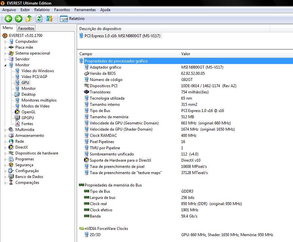Screen dimensions: 293x242
Task: Select Monitores múltiplos tree item
Action: (39, 100)
